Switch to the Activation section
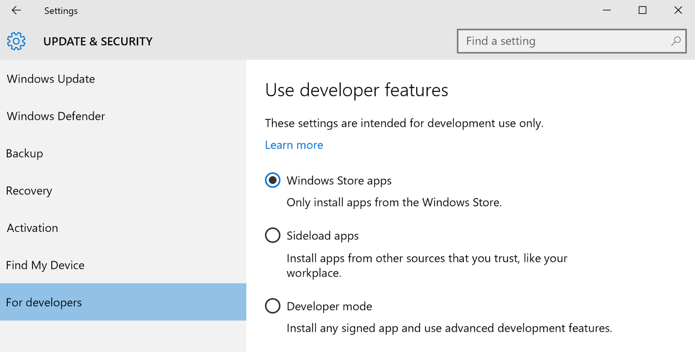This screenshot has height=352, width=695. (x=123, y=228)
